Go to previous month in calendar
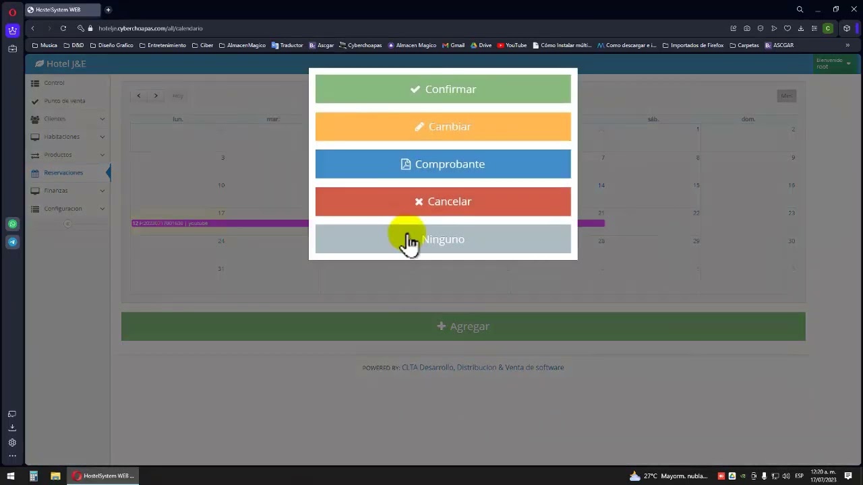The height and width of the screenshot is (485, 863). (x=139, y=96)
